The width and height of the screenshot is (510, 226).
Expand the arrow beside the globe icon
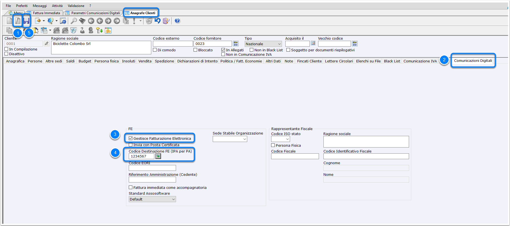tap(56, 21)
